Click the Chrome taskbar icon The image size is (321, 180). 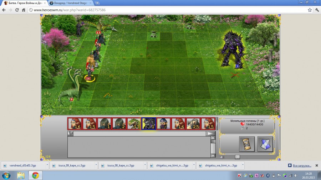[35, 175]
